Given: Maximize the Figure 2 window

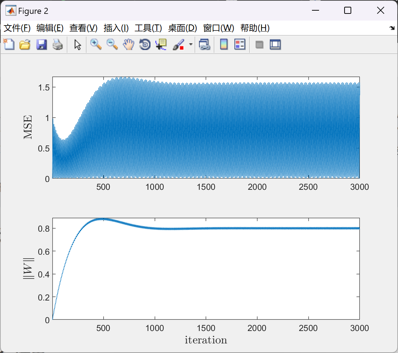Looking at the screenshot, I should tap(347, 10).
